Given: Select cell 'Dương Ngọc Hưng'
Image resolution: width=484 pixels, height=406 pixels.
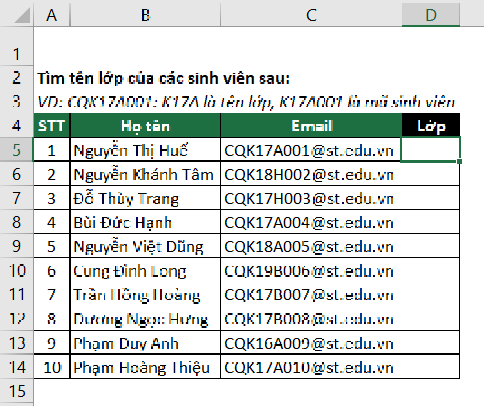Looking at the screenshot, I should coord(145,318).
